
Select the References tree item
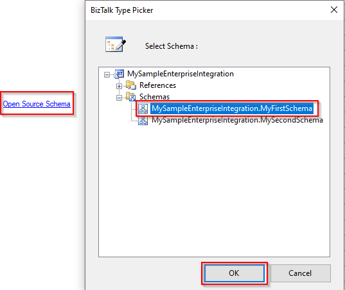[x=158, y=85]
